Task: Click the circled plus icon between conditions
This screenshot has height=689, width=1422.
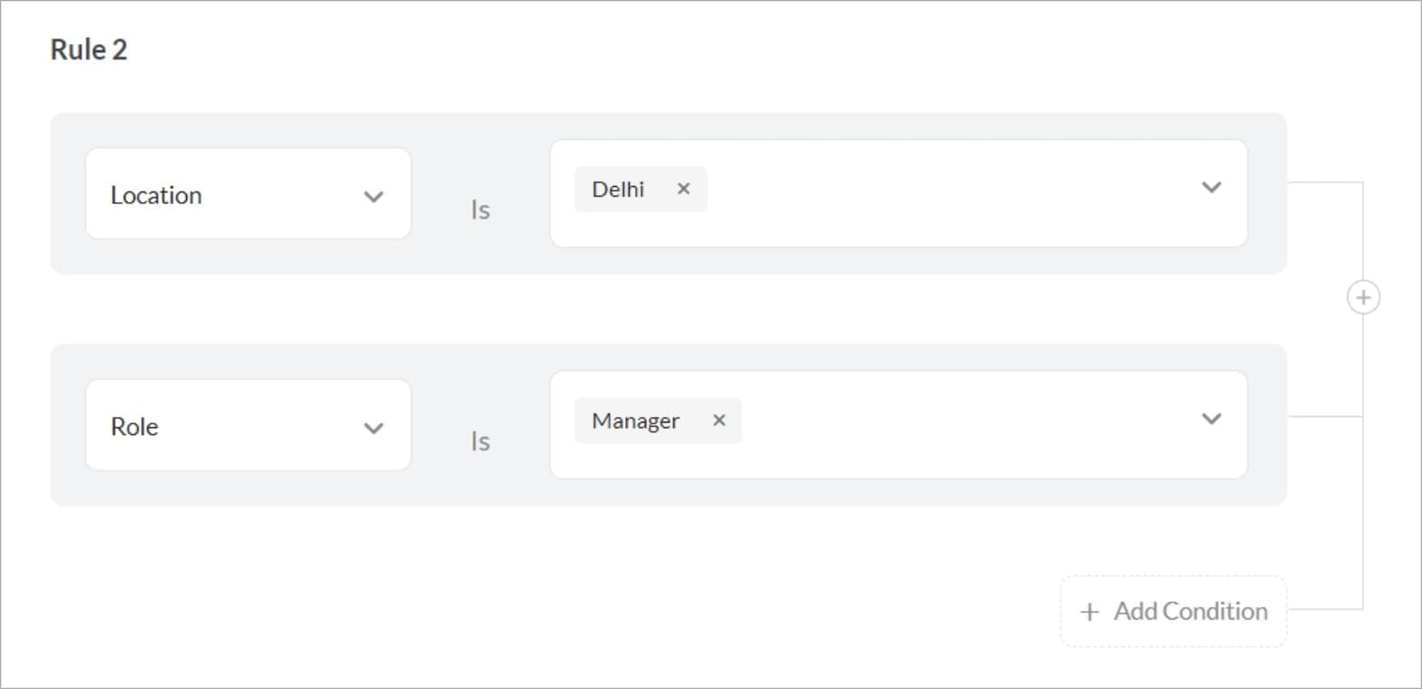Action: 1363,297
